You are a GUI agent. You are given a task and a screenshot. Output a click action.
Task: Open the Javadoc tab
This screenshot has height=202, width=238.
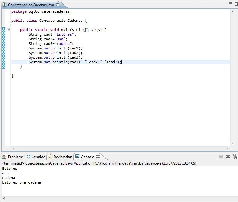(x=38, y=157)
